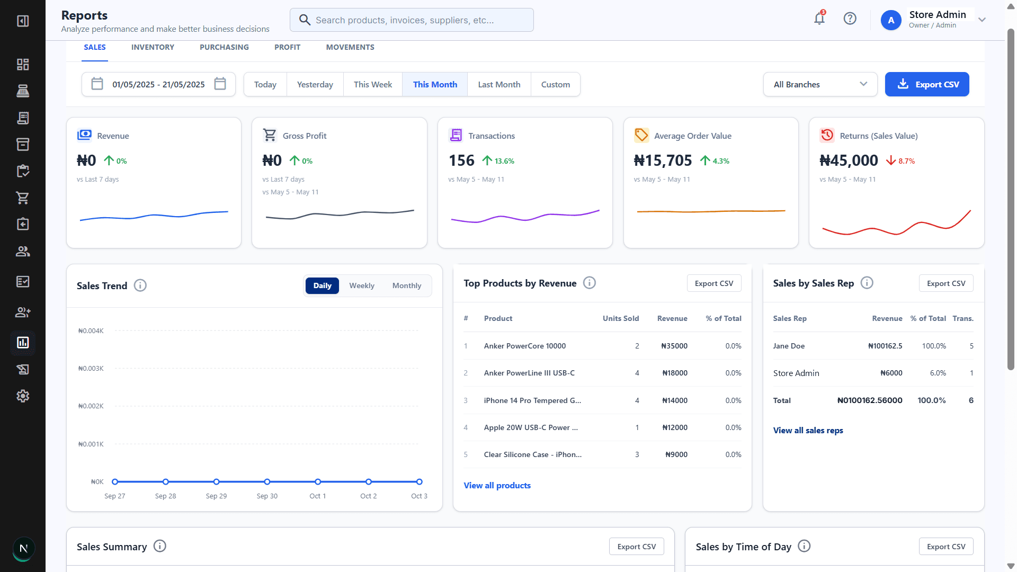Switch Sales Trend to Weekly view
Viewport: 1017px width, 572px height.
pyautogui.click(x=362, y=285)
